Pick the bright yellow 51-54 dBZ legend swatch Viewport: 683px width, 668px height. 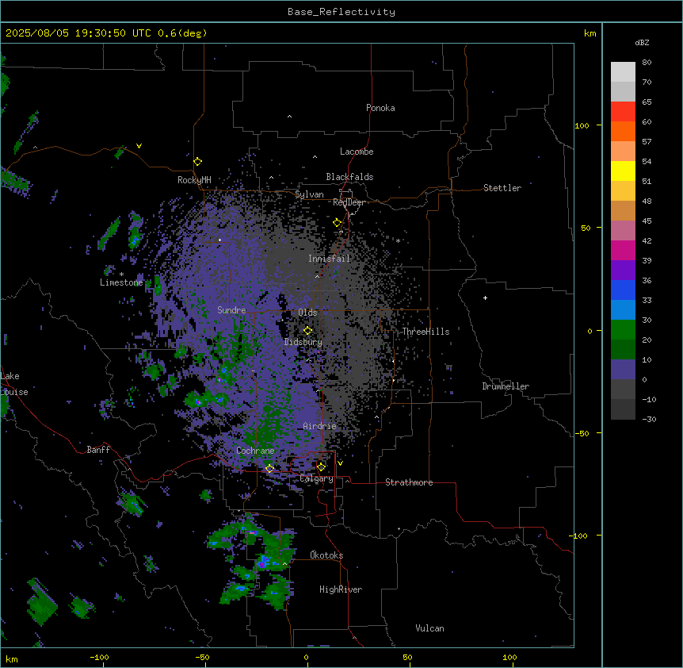pos(623,171)
